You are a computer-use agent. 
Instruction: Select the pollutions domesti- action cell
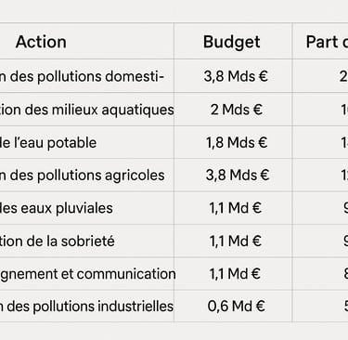tap(86, 76)
